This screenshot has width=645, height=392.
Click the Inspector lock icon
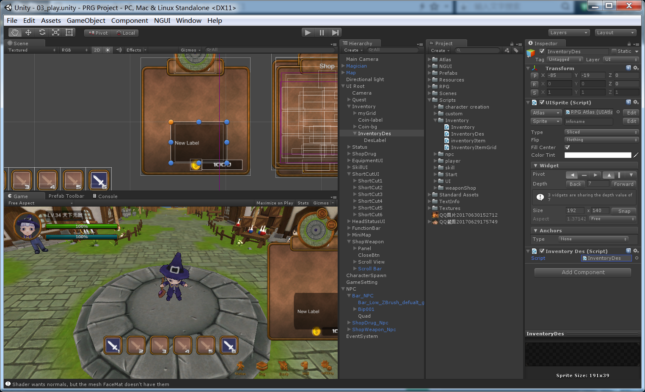(629, 44)
